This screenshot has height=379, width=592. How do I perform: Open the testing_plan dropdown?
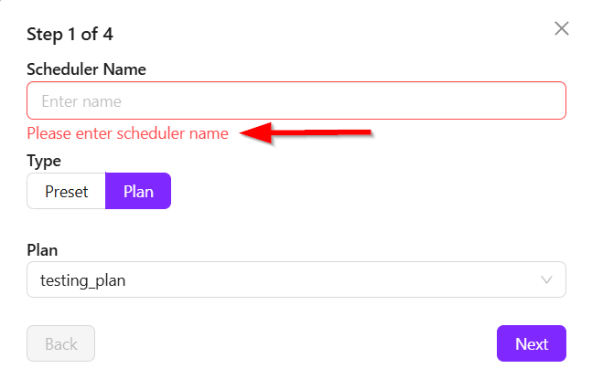coord(296,280)
